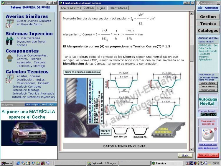Image resolution: width=221 pixels, height=166 pixels.
Task: Click the scrollbar down arrow
Action: click(192, 149)
